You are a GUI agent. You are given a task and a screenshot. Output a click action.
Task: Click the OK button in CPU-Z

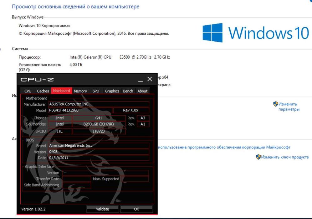136,209
